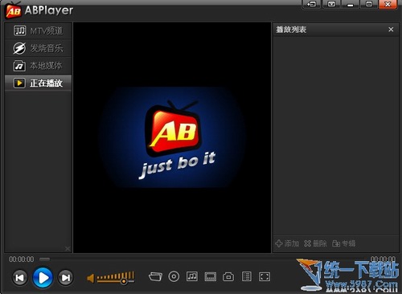The image size is (402, 294).
Task: Skip to next track
Action: click(66, 278)
